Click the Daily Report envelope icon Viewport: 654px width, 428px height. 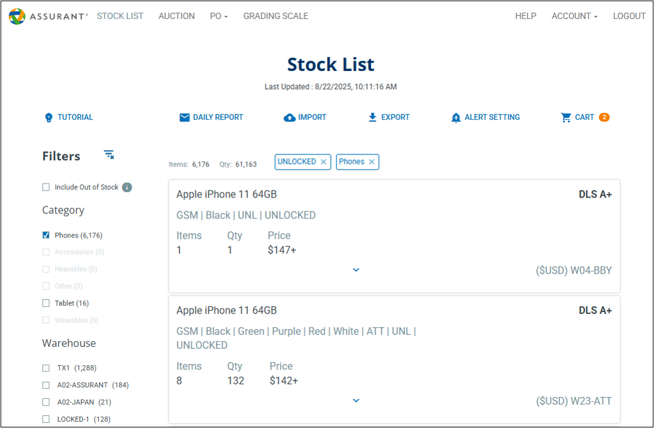[x=184, y=118]
